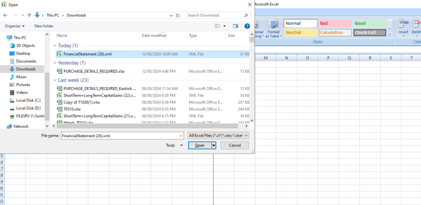Apply the Check Cell style in Excel
Screen dimensions: 421x205
[370, 33]
